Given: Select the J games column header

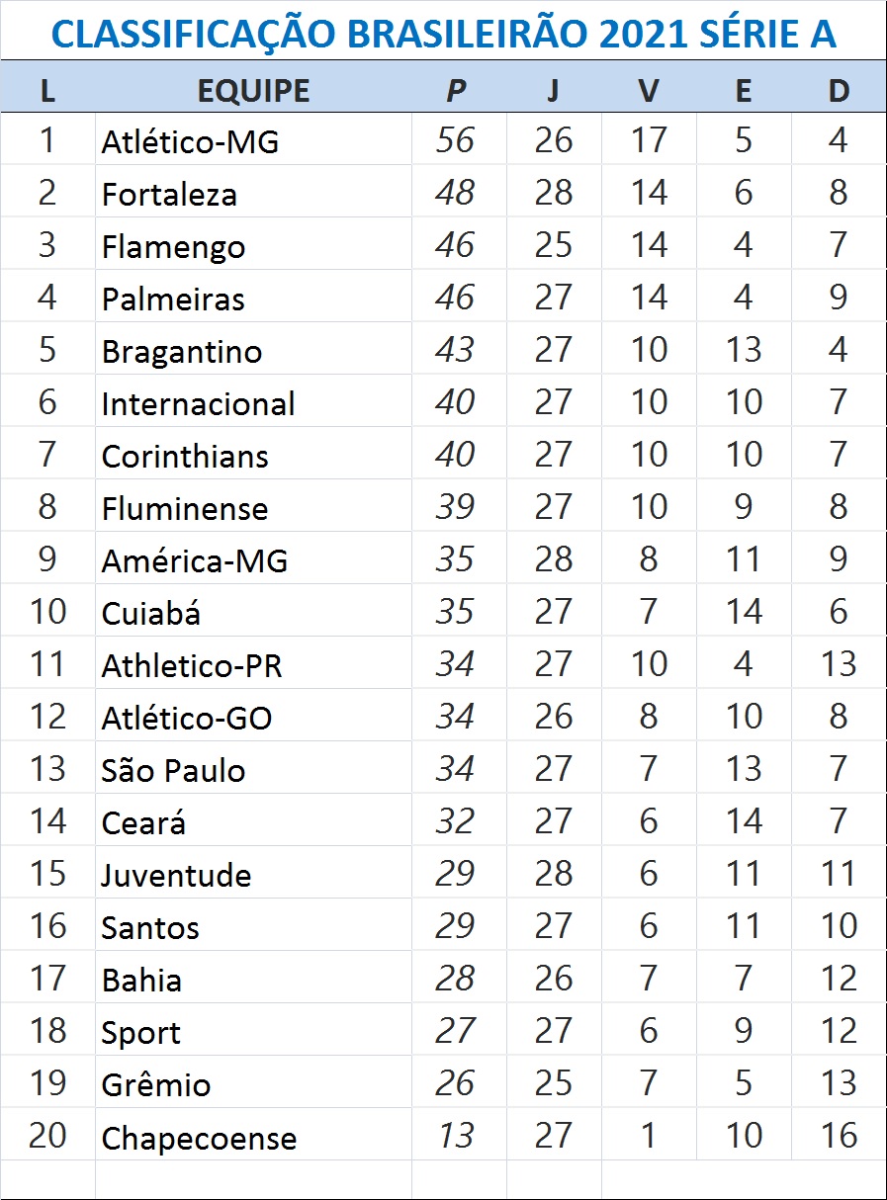Looking at the screenshot, I should tap(553, 90).
